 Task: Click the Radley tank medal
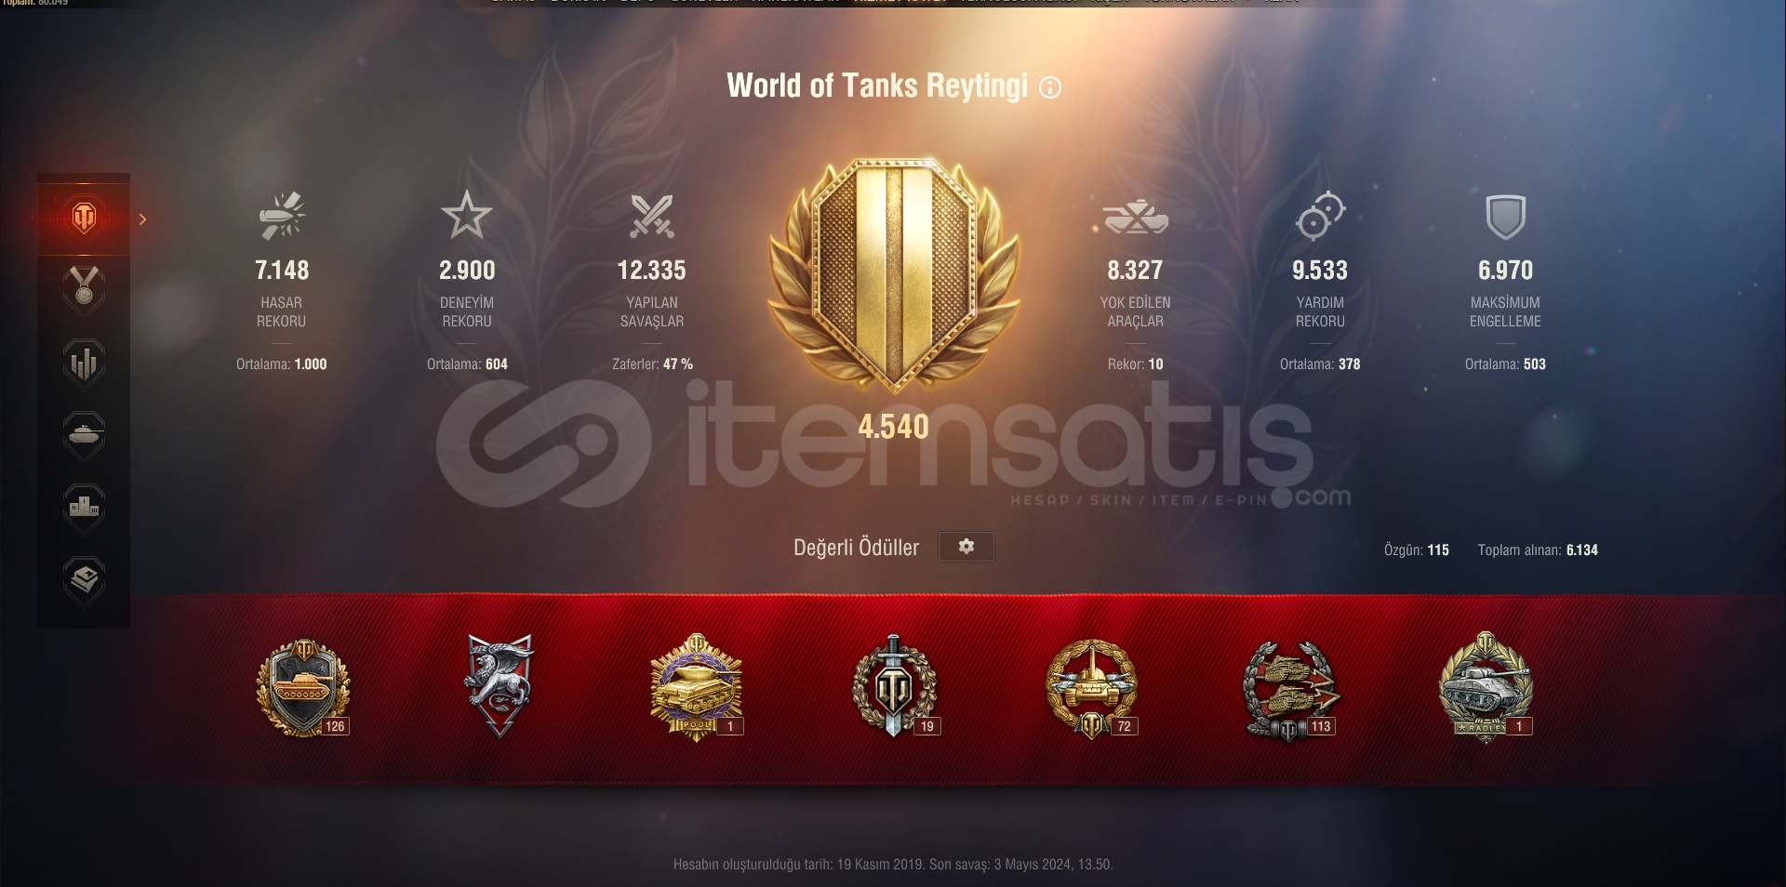[1486, 688]
